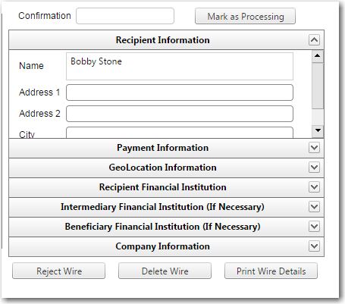Expand the GeoLocation Information chevron

pos(314,168)
